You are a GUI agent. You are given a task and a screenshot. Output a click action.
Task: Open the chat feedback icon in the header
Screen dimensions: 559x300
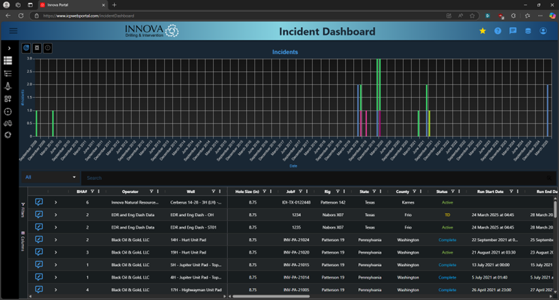point(513,31)
